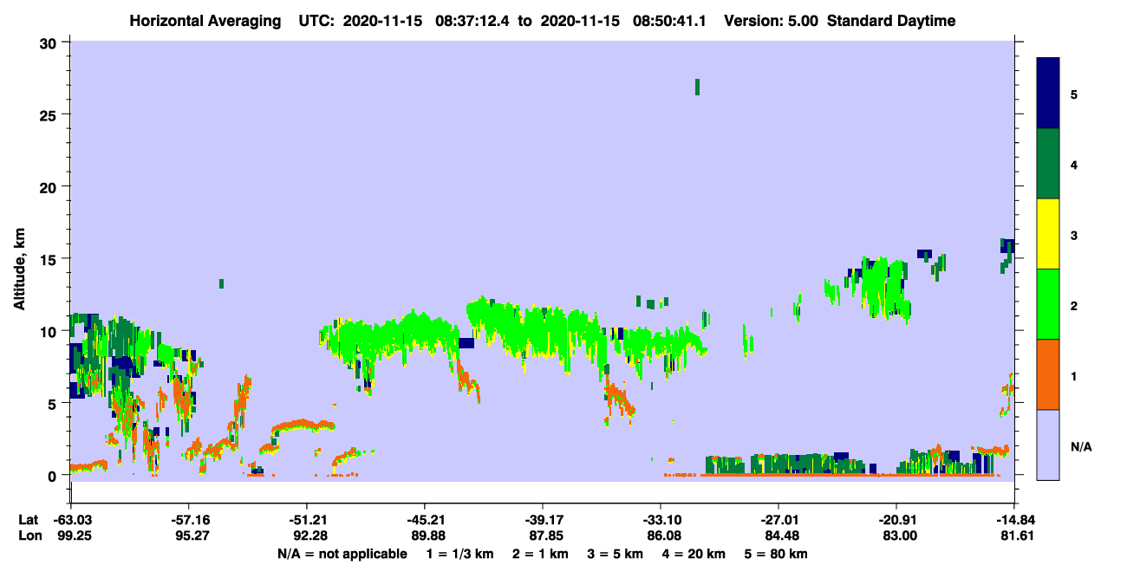The height and width of the screenshot is (578, 1127).
Task: Click 'Standard Daytime' in the title
Action: [891, 21]
